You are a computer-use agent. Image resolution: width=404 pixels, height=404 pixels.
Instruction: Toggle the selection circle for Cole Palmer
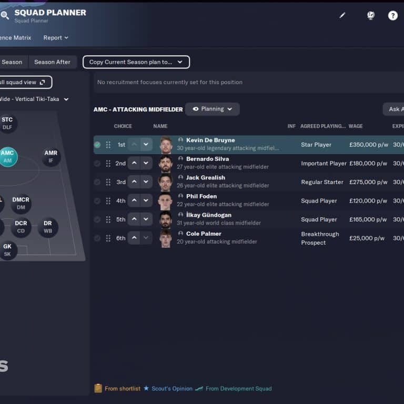point(97,238)
